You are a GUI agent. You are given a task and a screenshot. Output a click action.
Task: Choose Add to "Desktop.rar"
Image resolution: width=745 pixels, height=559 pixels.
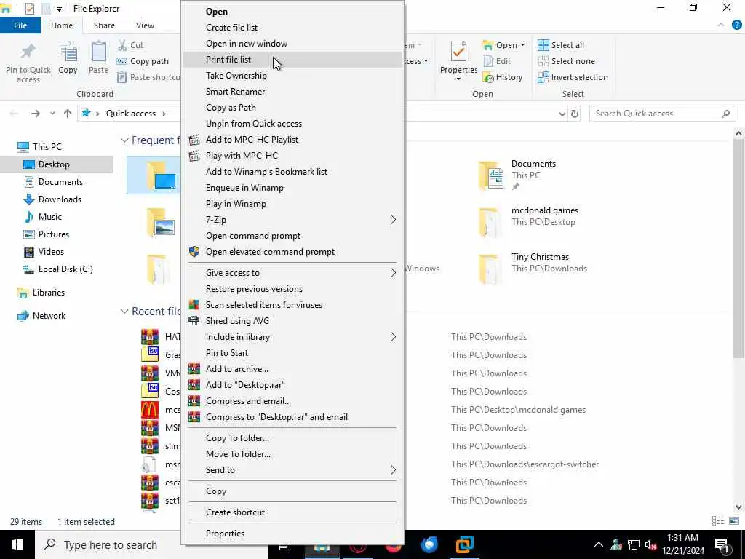click(292, 385)
